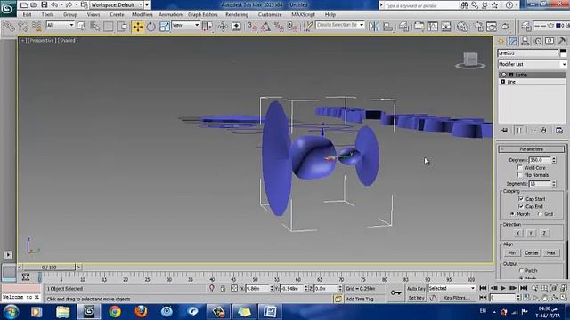
Task: Select the Move (Select and Move) tool
Action: click(x=137, y=27)
